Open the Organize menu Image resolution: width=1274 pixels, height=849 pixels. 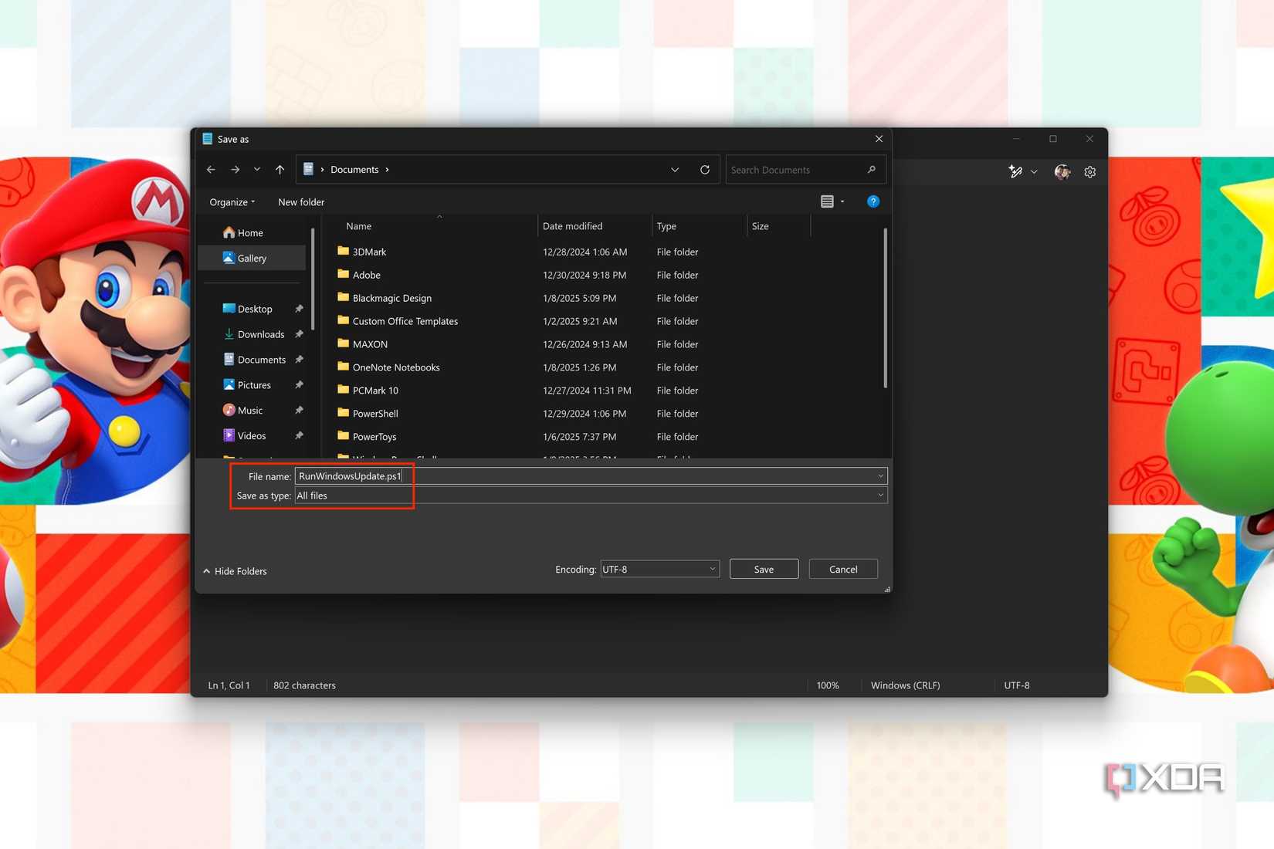pyautogui.click(x=232, y=202)
